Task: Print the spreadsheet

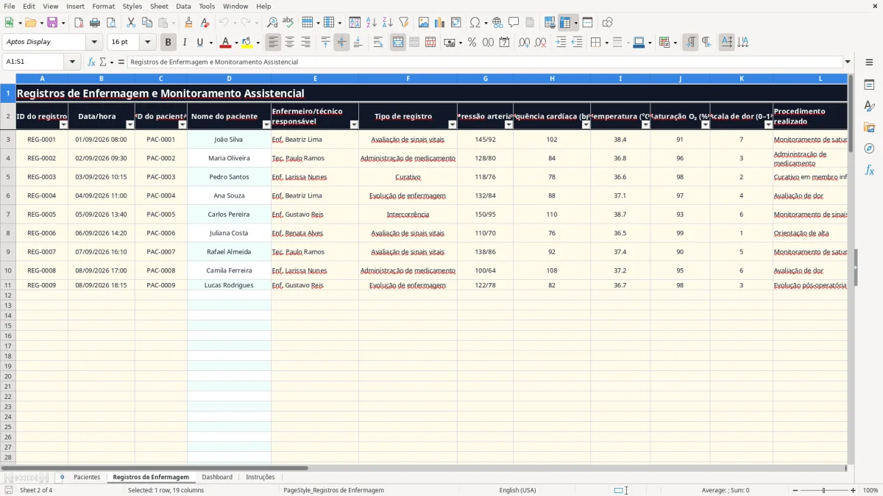Action: (95, 23)
